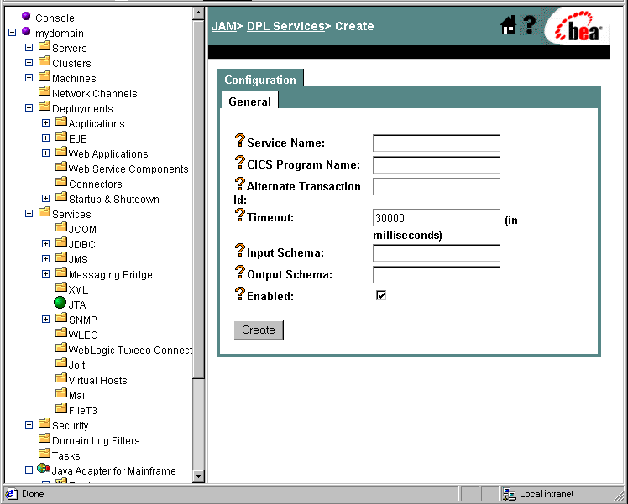Click the Console purple ball icon
Screen dimensions: 628x504
click(26, 16)
